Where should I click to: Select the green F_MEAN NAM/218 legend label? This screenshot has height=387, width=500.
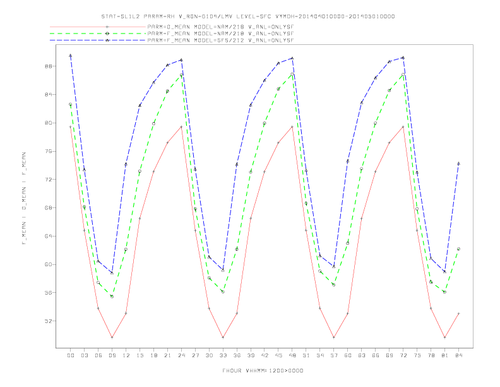pos(220,34)
